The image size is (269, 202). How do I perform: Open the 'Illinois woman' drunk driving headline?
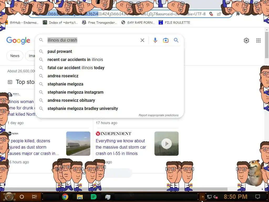click(22, 108)
